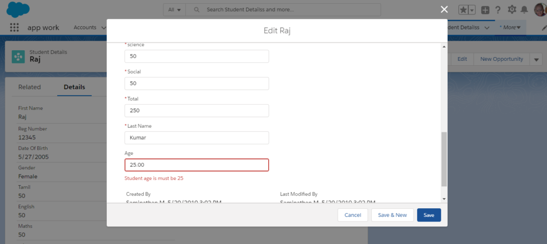Open the setup gear icon
Image resolution: width=547 pixels, height=244 pixels.
pyautogui.click(x=512, y=10)
